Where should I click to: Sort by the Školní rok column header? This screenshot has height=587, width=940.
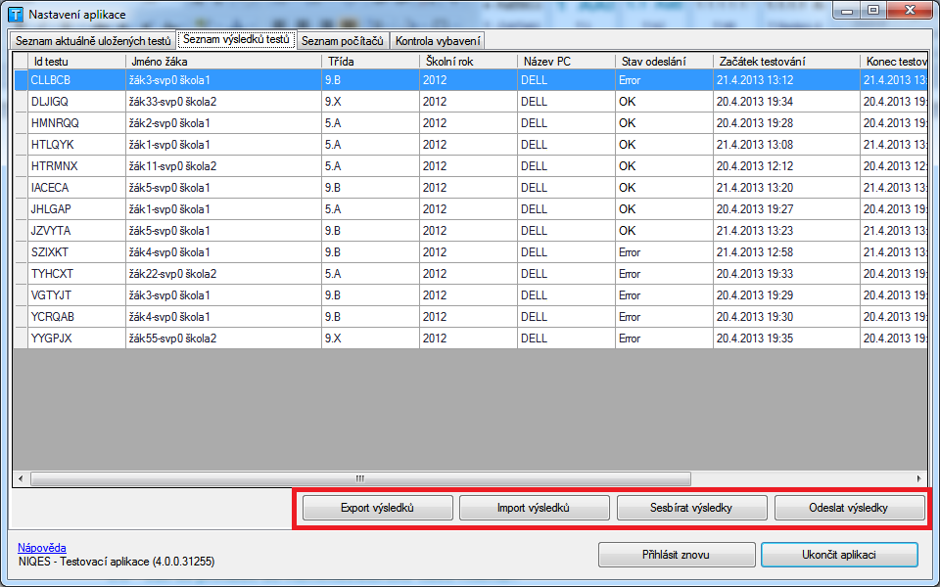(x=468, y=61)
